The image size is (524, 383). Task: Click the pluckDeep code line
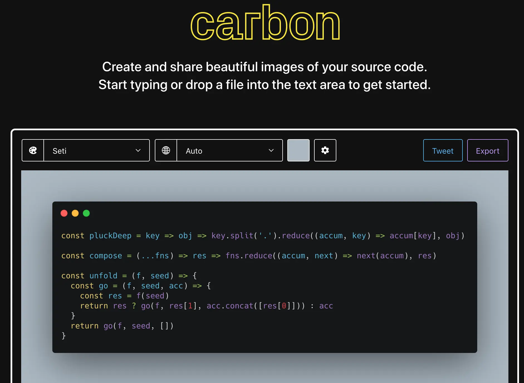(263, 236)
